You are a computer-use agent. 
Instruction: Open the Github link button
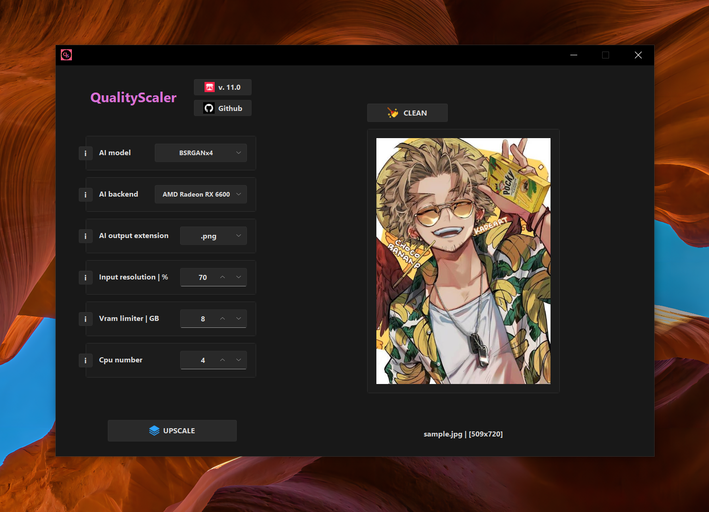coord(223,108)
